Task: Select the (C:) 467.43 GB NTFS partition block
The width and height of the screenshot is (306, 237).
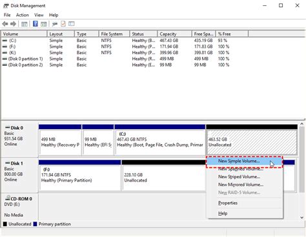Action: (x=160, y=140)
